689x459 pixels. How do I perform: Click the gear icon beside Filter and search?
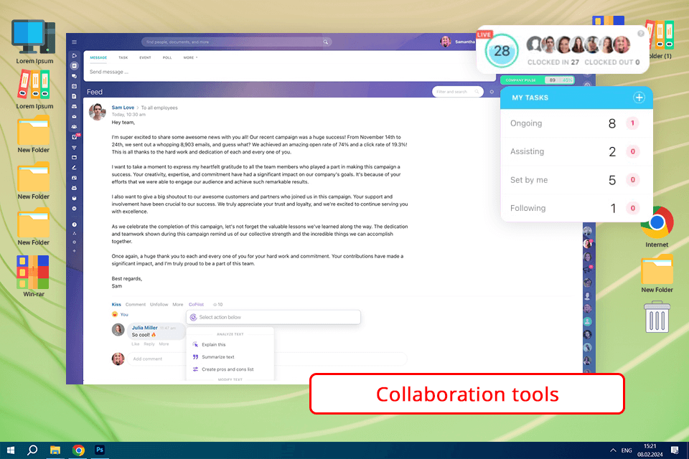point(492,92)
